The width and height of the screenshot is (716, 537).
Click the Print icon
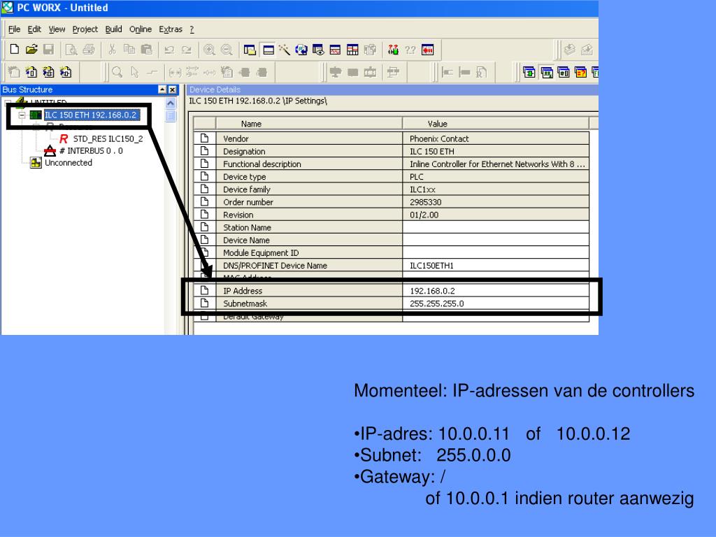coord(89,50)
